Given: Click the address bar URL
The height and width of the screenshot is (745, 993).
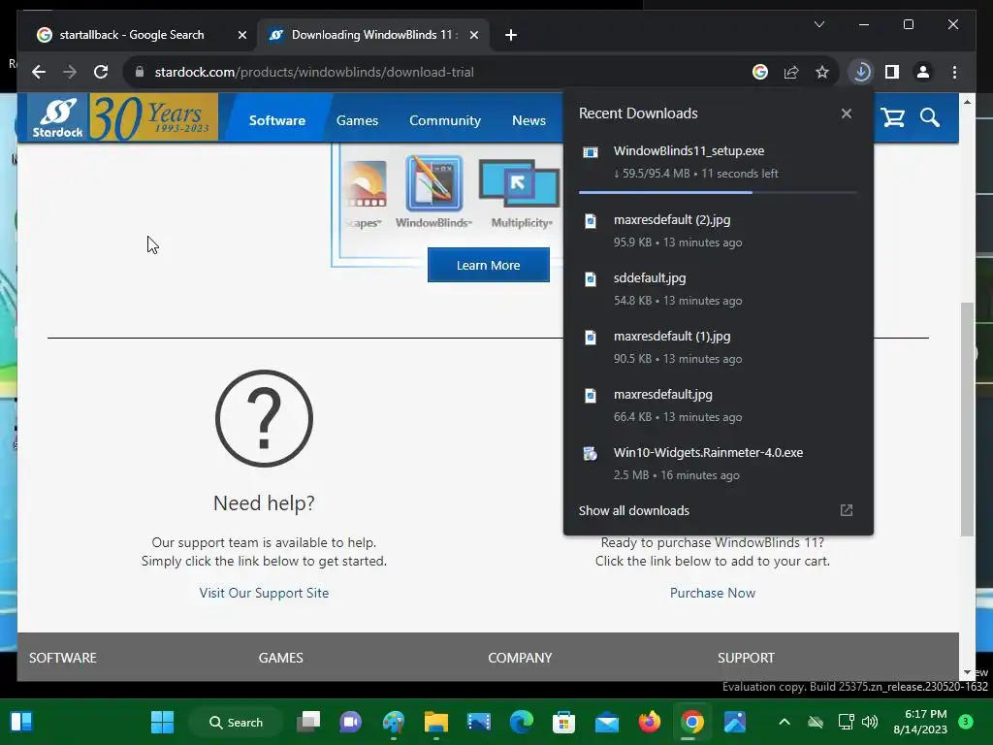Looking at the screenshot, I should pyautogui.click(x=314, y=72).
